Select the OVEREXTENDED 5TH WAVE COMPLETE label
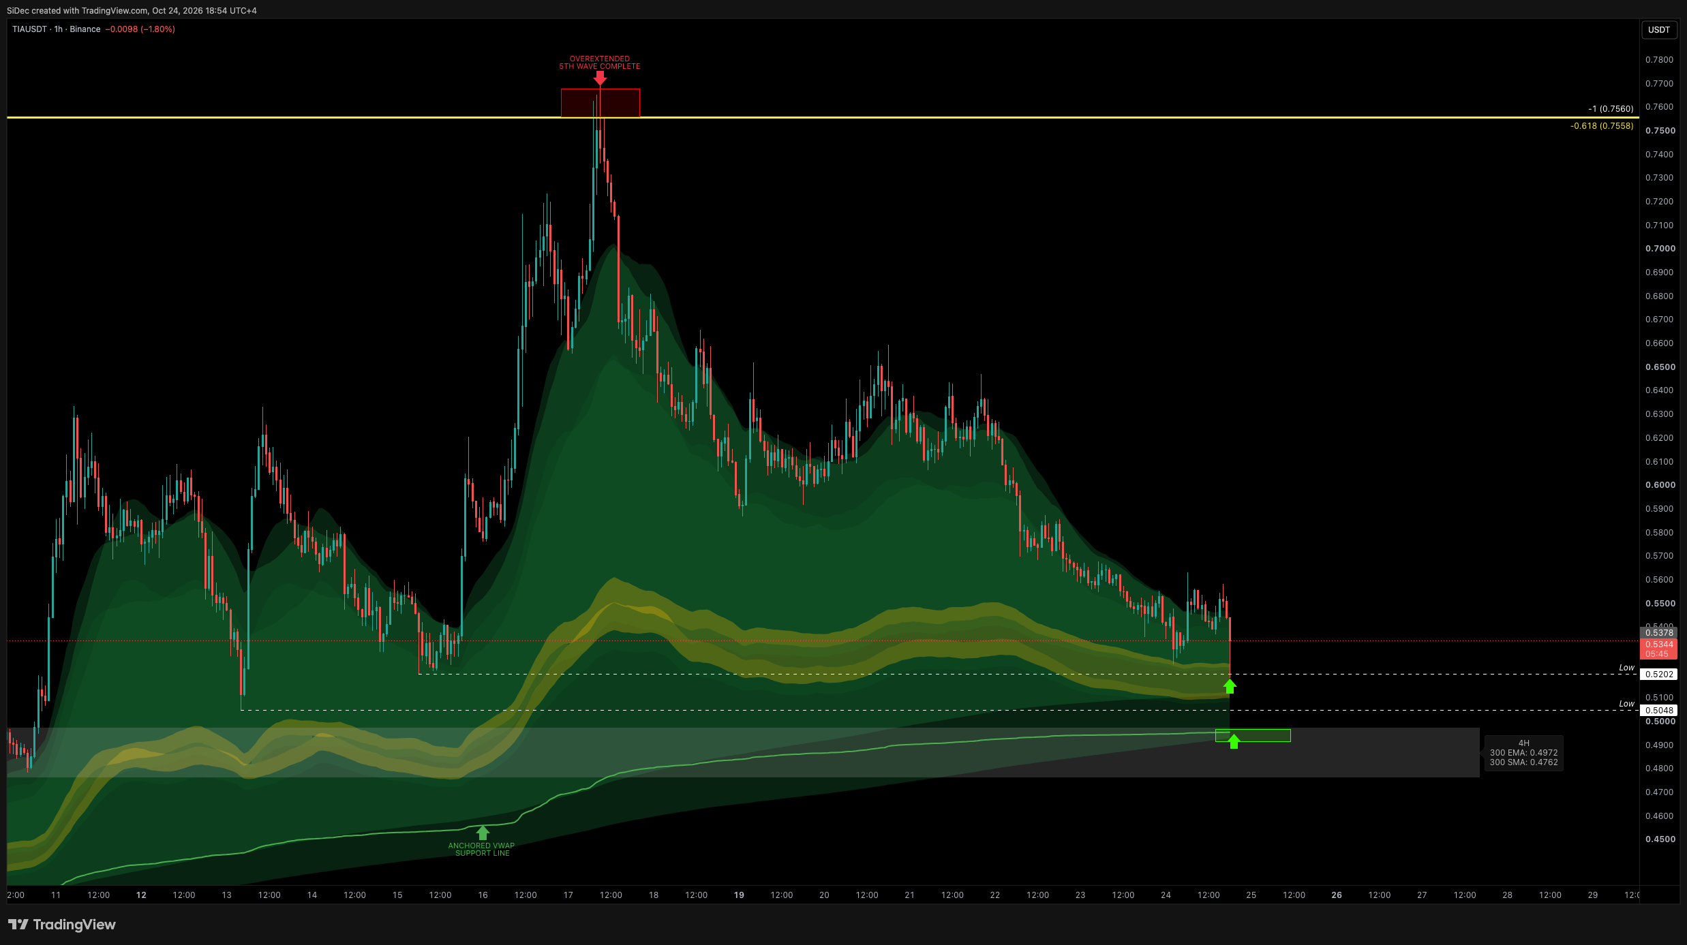1687x945 pixels. pos(600,63)
